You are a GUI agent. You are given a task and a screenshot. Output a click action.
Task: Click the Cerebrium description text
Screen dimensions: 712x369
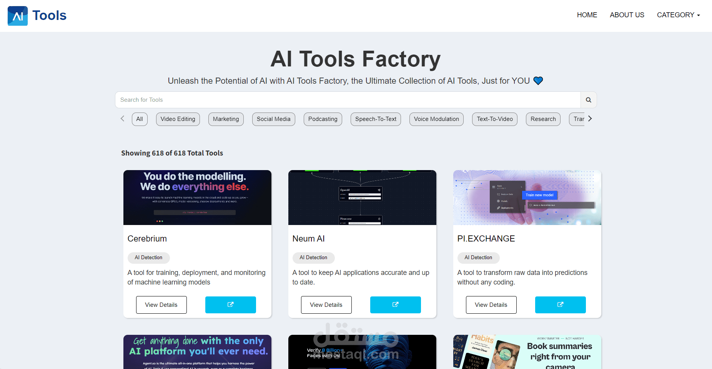196,277
